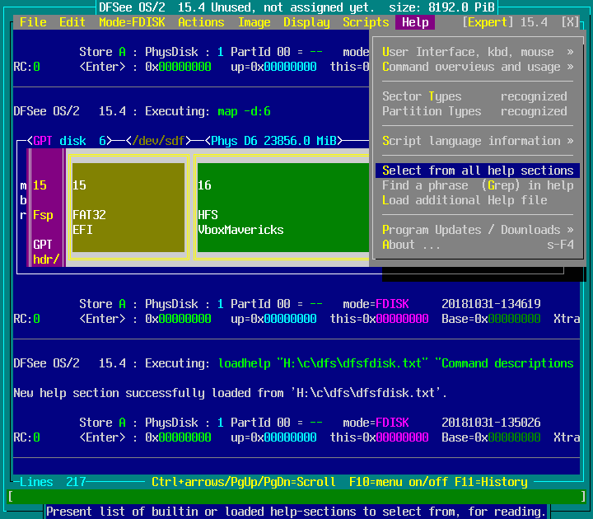This screenshot has height=519, width=593.
Task: Open the Image menu
Action: (254, 22)
